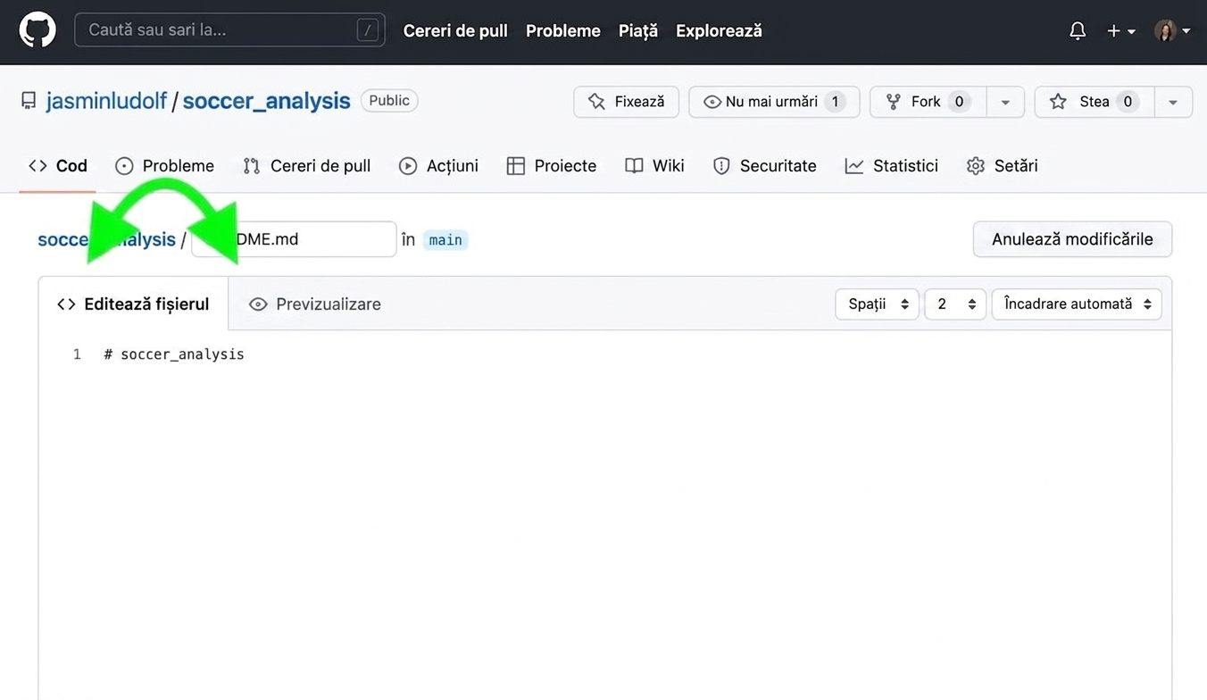Click the repository icon beside jasminludolf
Viewport: 1207px width, 700px height.
pyautogui.click(x=29, y=101)
